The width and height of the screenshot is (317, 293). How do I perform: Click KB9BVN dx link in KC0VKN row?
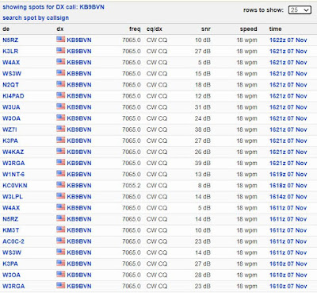[x=79, y=186]
